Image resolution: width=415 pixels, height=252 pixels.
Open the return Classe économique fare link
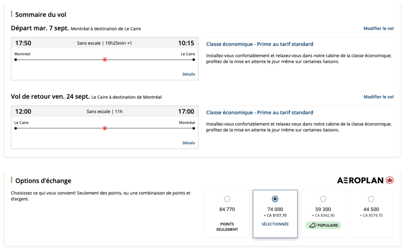tap(259, 112)
